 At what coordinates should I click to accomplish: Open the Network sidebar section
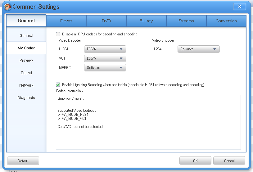point(26,85)
